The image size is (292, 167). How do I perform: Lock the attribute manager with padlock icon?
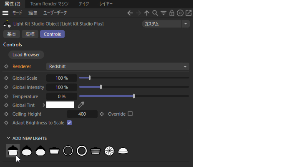[x=172, y=13]
